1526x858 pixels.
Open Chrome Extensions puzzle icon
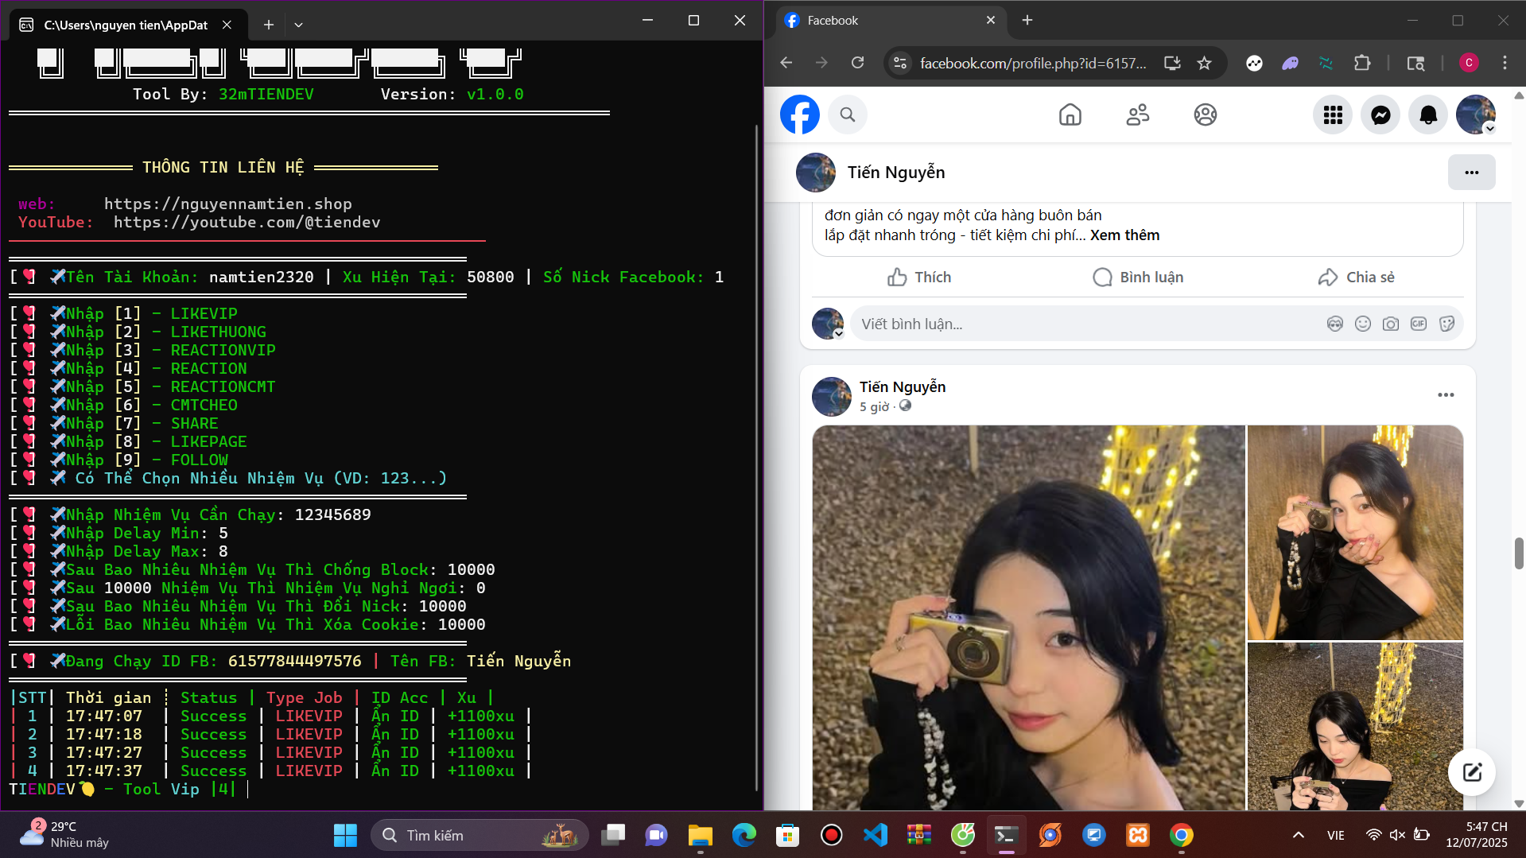tap(1362, 63)
